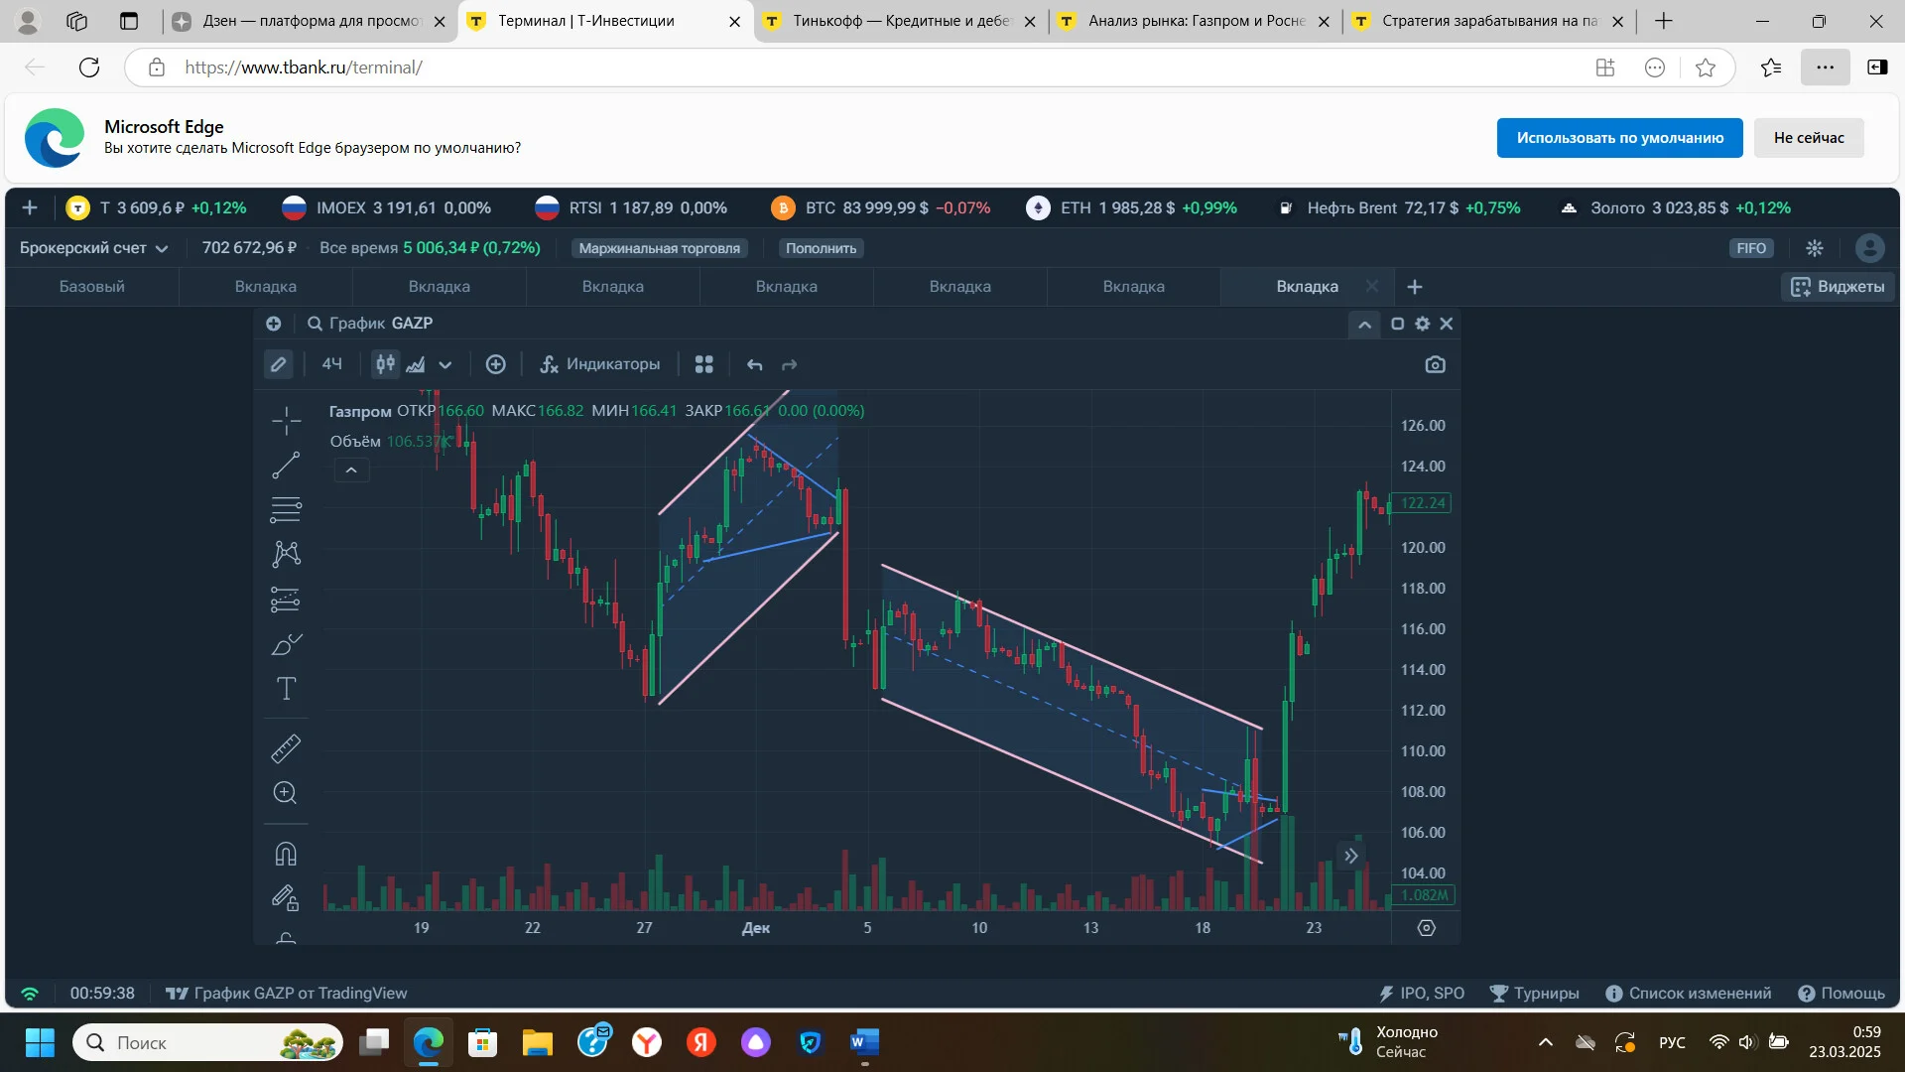Click Использовать по умолчанию button
The width and height of the screenshot is (1905, 1072).
coord(1620,138)
